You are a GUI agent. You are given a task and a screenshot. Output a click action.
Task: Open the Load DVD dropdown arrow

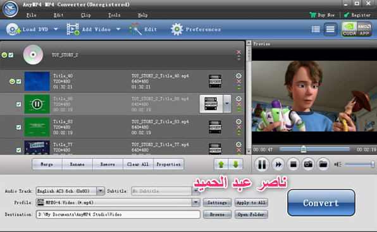click(56, 29)
